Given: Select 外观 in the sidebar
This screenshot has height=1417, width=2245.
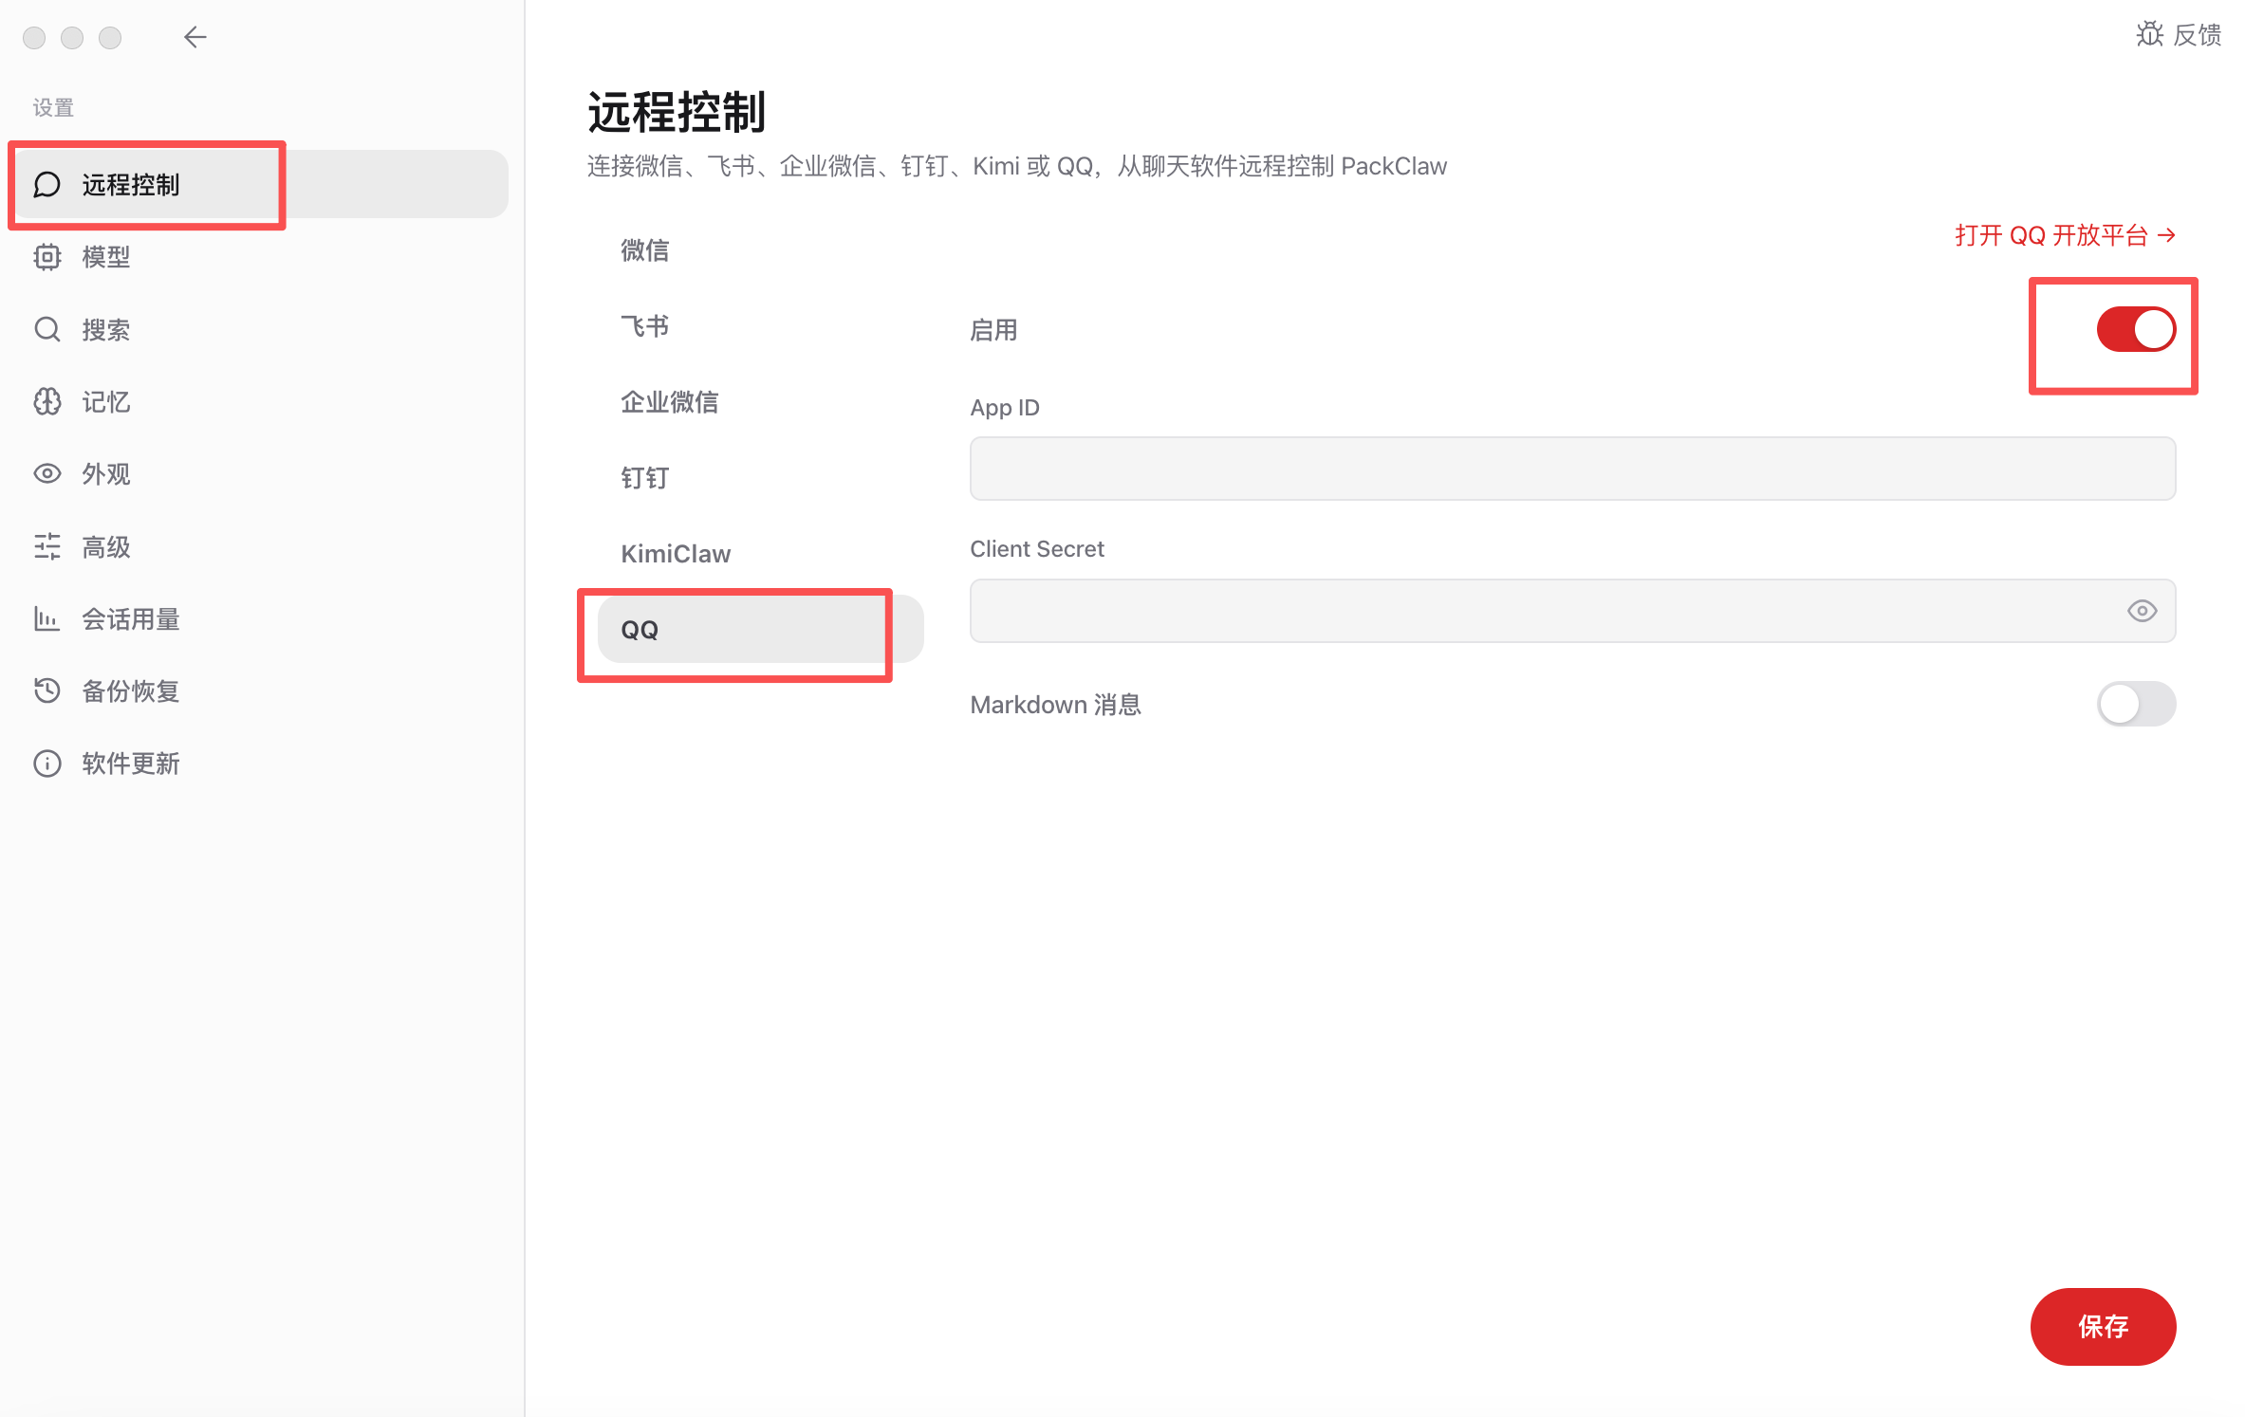Looking at the screenshot, I should [262, 473].
